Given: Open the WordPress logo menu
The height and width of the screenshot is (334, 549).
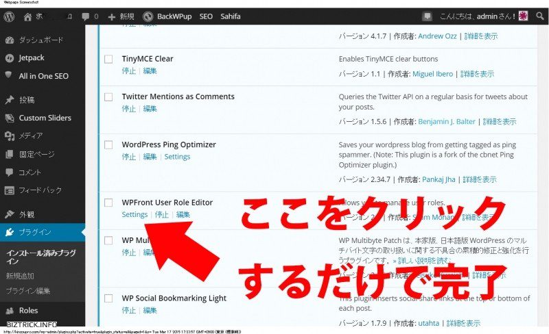Looking at the screenshot, I should (9, 16).
